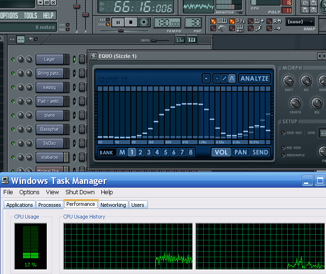Select the Layer channel button
The width and height of the screenshot is (326, 274).
[50, 59]
